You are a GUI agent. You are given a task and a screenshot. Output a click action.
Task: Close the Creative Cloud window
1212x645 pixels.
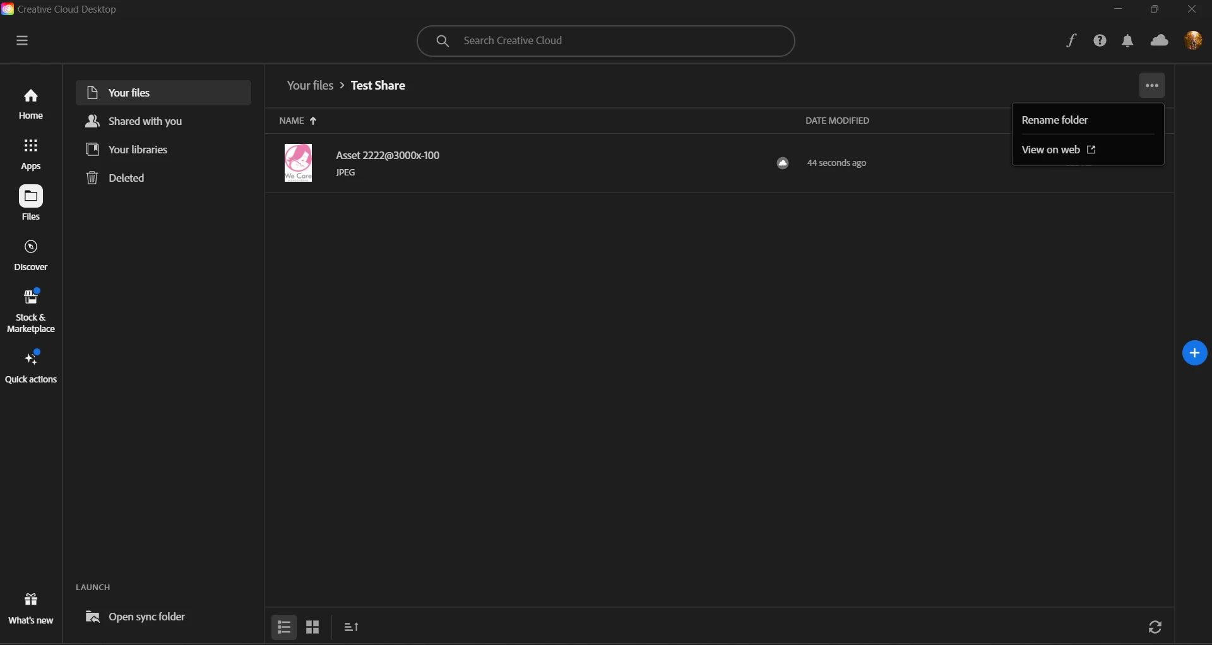pyautogui.click(x=1192, y=9)
